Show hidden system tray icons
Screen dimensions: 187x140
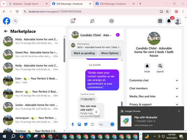[x=154, y=137]
